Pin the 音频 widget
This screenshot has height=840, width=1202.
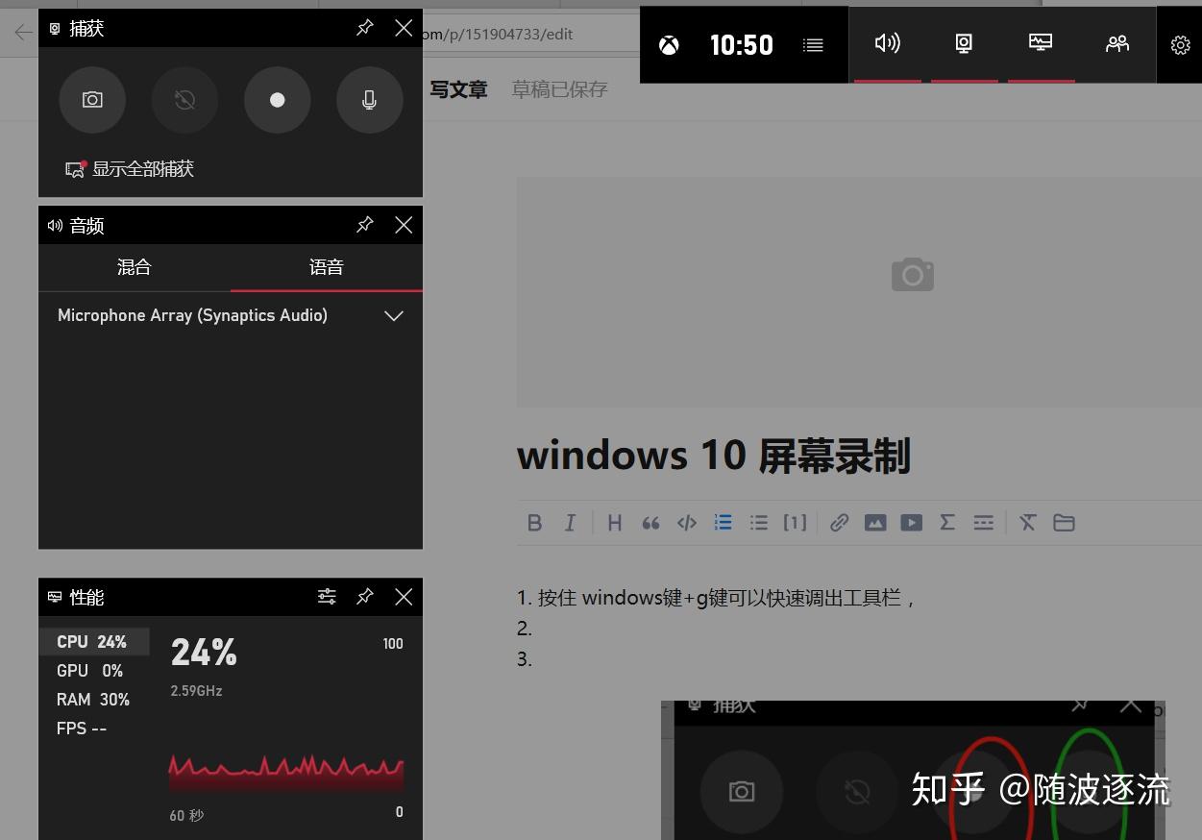tap(364, 225)
